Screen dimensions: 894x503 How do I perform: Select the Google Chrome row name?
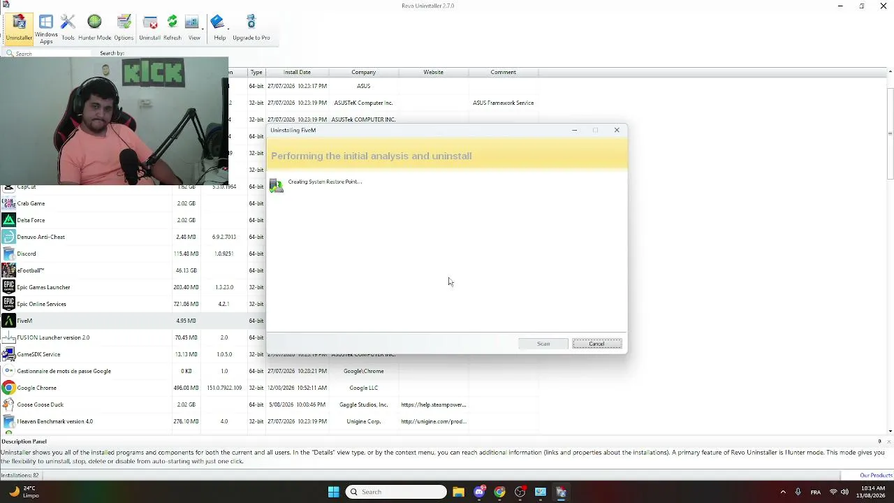tap(37, 388)
